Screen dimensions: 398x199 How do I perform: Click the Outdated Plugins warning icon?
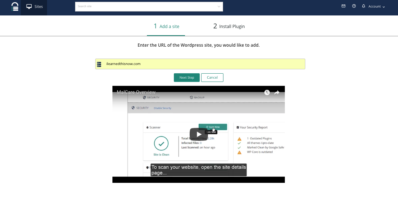[239, 139]
